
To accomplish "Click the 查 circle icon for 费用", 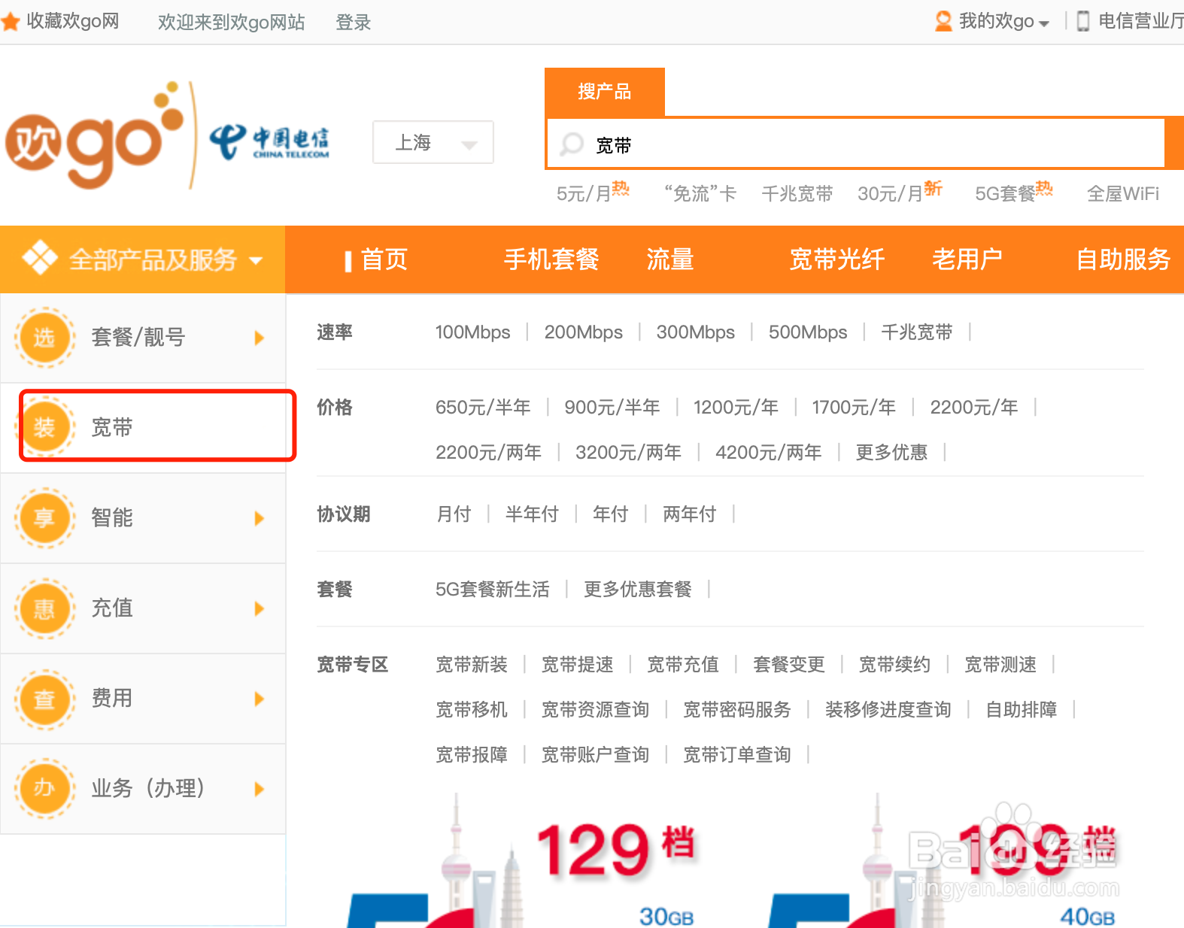I will click(x=44, y=698).
